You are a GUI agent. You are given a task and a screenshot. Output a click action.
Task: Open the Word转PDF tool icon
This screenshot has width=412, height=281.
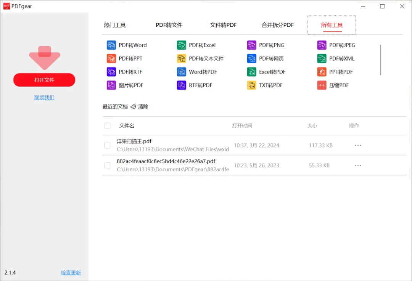pos(181,72)
